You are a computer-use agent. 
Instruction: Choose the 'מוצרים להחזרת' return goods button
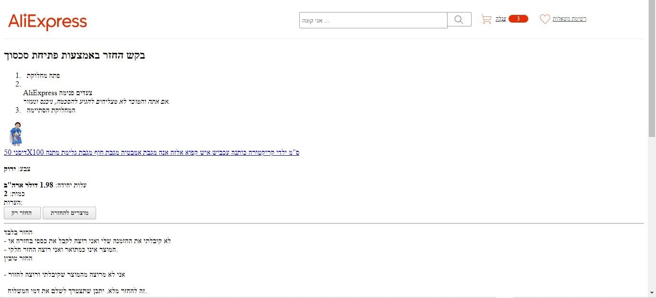click(x=69, y=213)
